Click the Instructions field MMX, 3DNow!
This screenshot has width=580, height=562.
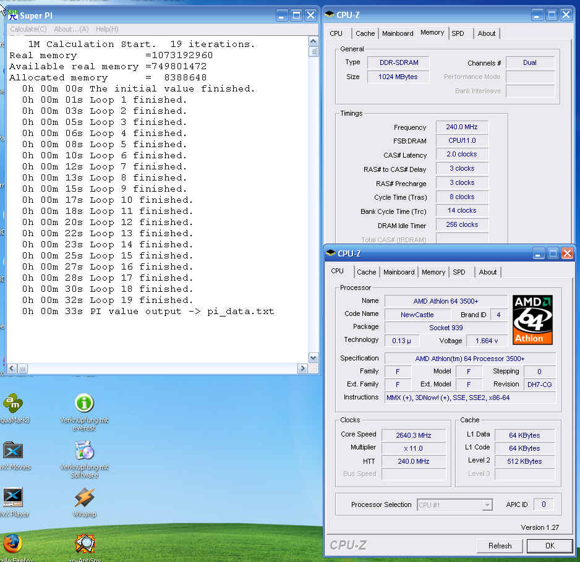click(470, 398)
